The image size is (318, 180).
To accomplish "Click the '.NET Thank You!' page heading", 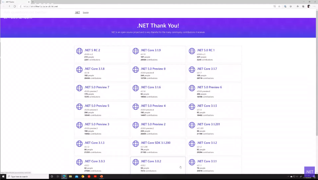I will (x=158, y=26).
